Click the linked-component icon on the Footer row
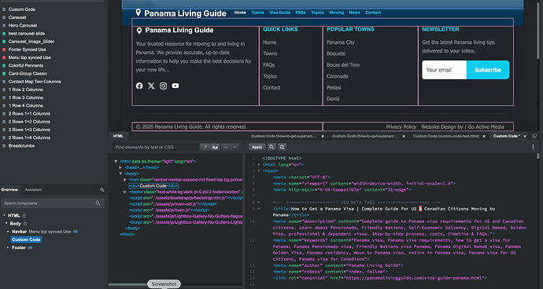Screen dimensions: 543x289 coord(30,248)
